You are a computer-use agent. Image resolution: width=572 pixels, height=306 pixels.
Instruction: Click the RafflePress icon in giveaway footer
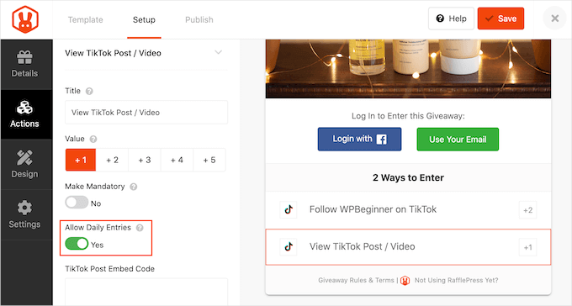405,281
